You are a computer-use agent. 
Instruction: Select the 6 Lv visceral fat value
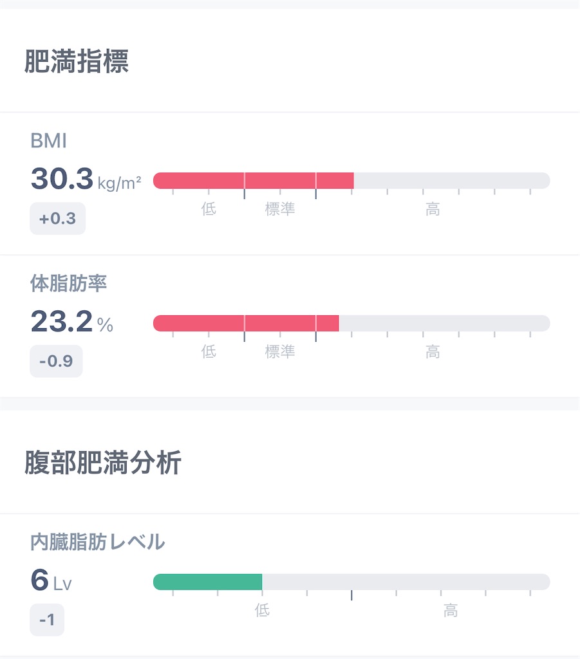coord(51,580)
